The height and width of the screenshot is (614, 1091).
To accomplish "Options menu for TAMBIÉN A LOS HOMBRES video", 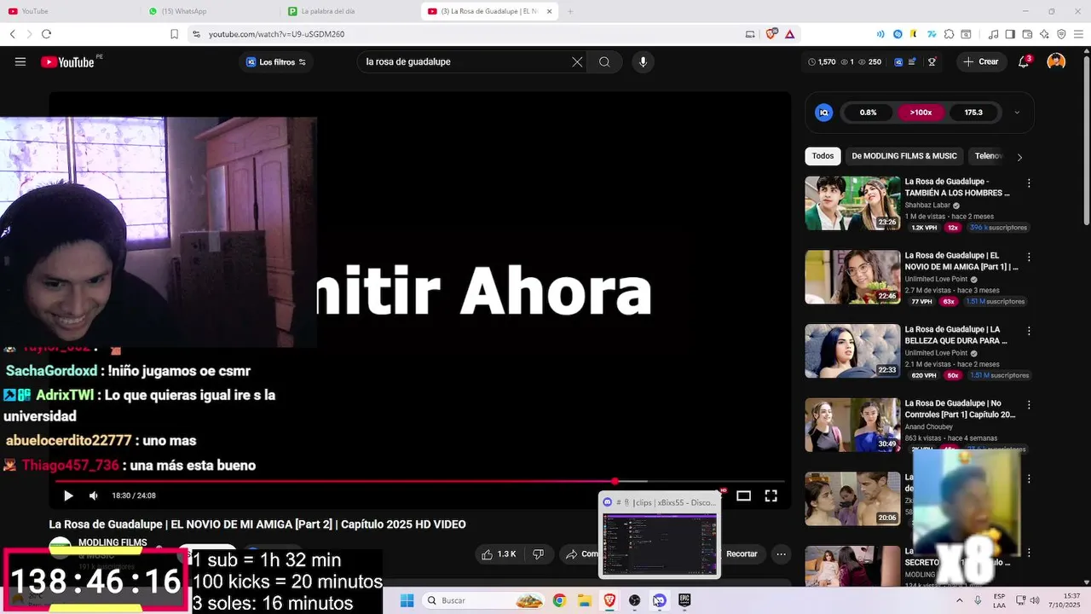I will point(1029,183).
